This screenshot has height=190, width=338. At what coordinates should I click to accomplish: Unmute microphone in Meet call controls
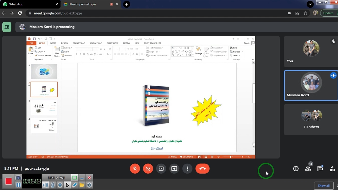135,169
